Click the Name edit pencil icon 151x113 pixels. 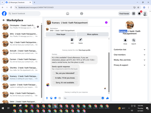point(81,40)
